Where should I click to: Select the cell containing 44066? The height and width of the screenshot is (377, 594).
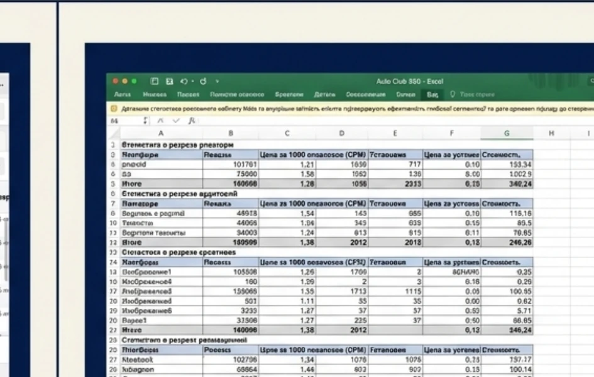click(230, 223)
